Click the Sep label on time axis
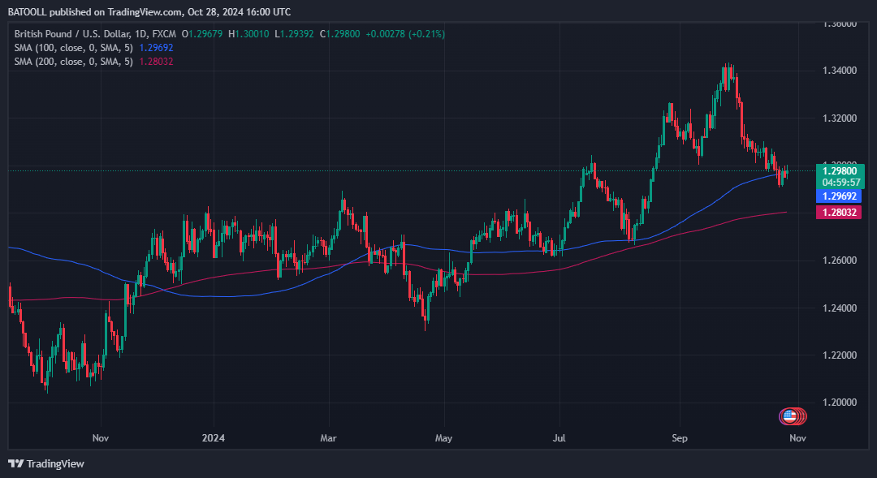The image size is (877, 478). [679, 438]
